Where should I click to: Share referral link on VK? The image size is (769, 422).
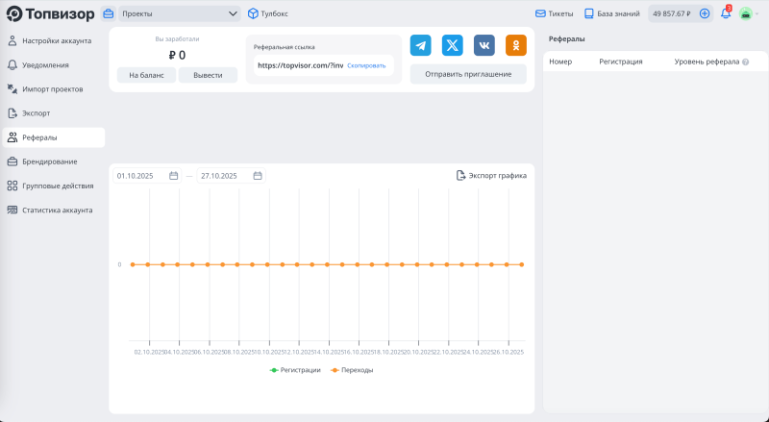pos(484,45)
